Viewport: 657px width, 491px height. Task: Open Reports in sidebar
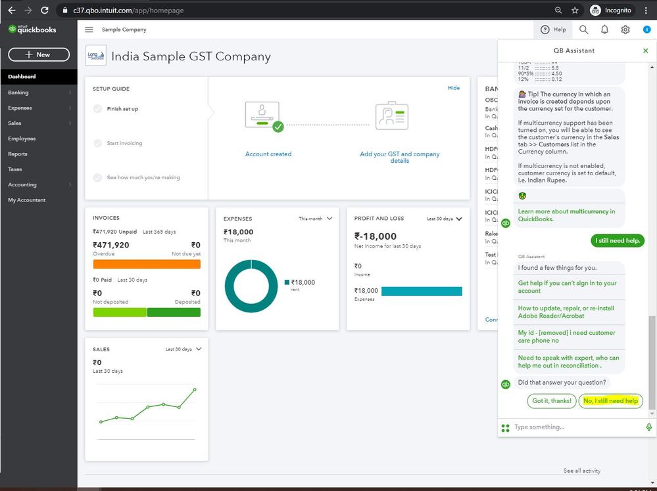click(x=18, y=154)
